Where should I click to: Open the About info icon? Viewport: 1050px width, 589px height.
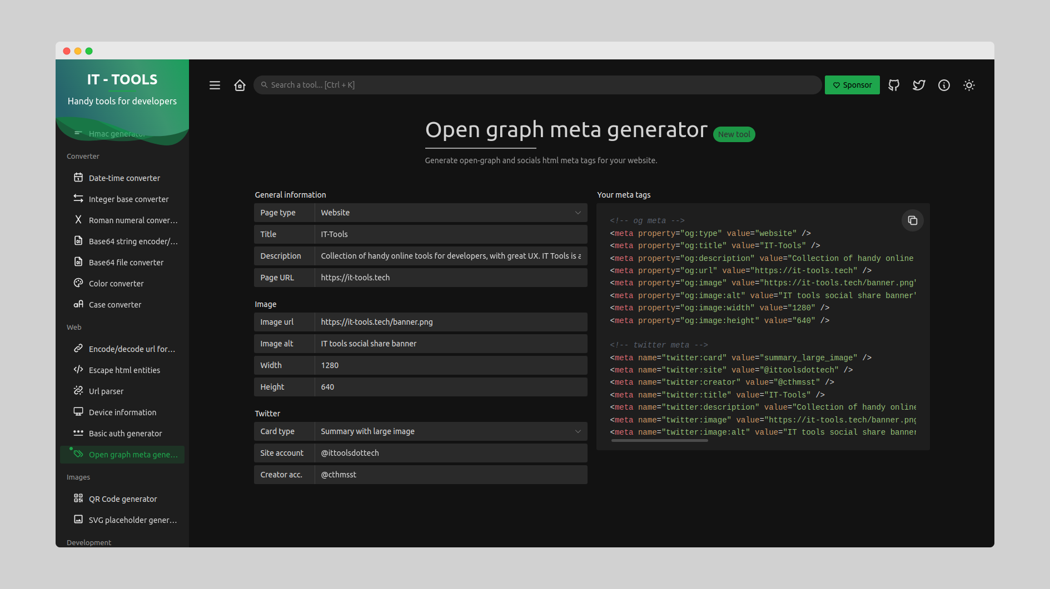point(944,85)
